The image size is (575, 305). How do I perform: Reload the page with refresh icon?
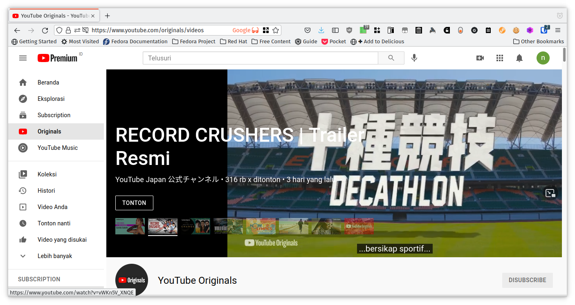pos(45,30)
